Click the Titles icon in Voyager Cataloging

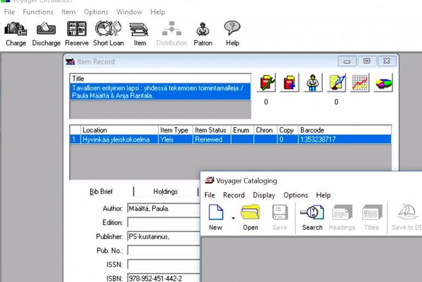(x=372, y=212)
